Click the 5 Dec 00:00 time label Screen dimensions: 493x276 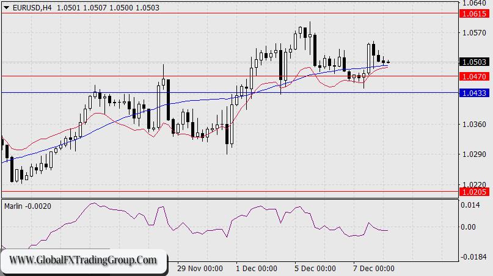click(x=315, y=269)
